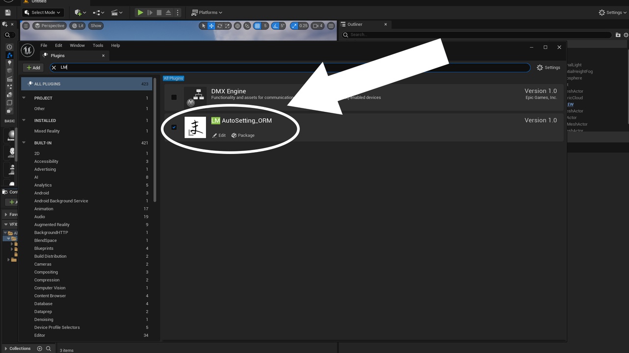Activate the select arrow tool in the viewport
The height and width of the screenshot is (353, 629).
pos(203,26)
